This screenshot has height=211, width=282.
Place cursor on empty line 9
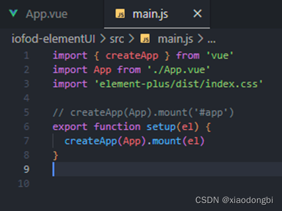point(167,169)
